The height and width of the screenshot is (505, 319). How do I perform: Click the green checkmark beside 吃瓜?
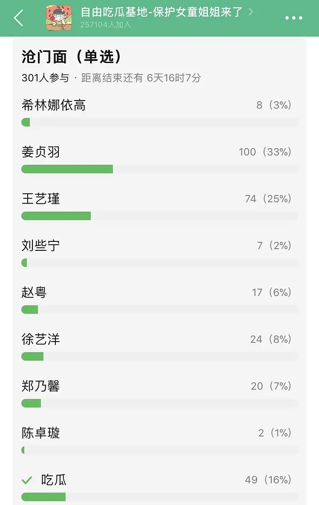[x=27, y=480]
